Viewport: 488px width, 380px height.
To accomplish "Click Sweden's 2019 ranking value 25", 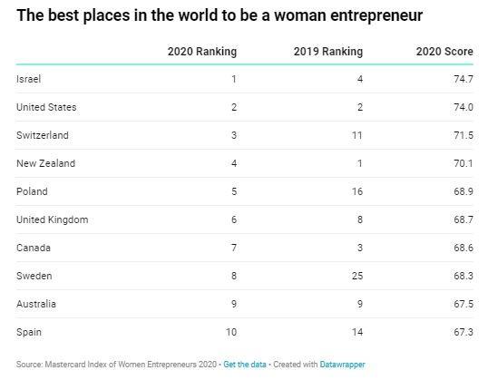I will point(357,276).
